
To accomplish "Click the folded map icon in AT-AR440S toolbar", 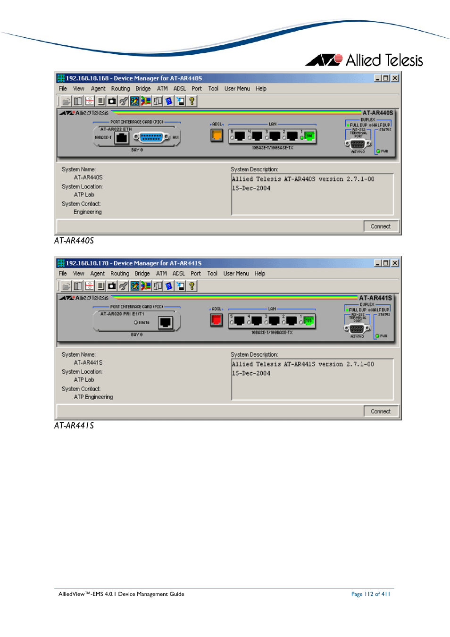I will [x=158, y=101].
